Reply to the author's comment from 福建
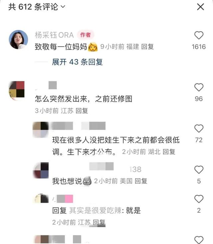 (x=147, y=47)
